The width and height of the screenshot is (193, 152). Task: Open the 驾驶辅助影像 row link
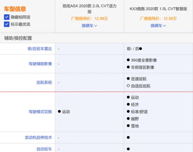pos(40,64)
